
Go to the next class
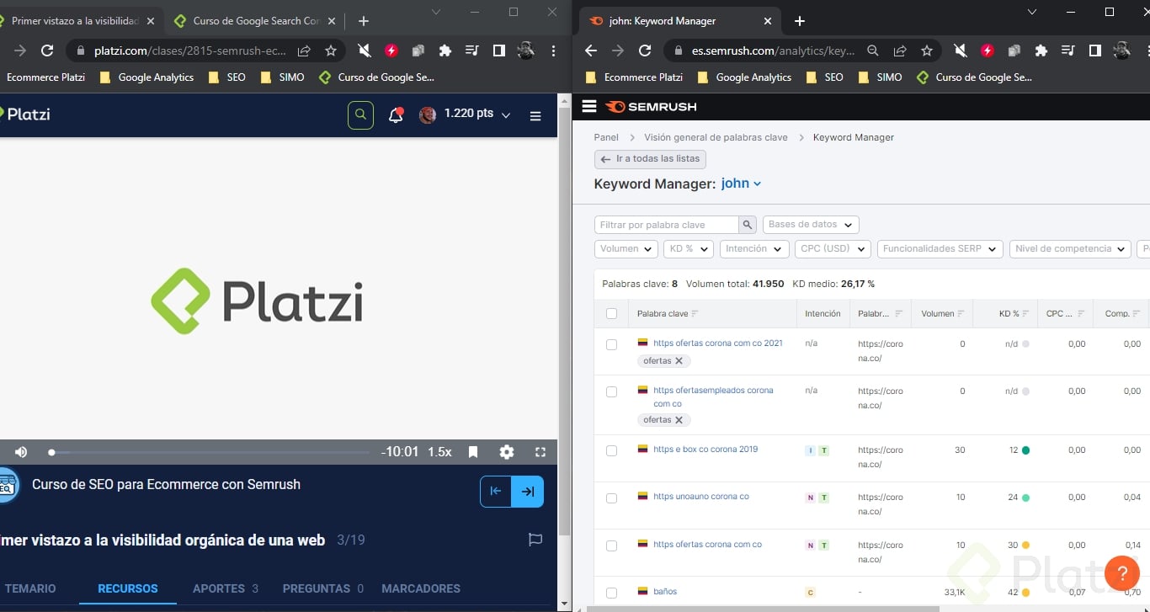click(528, 492)
